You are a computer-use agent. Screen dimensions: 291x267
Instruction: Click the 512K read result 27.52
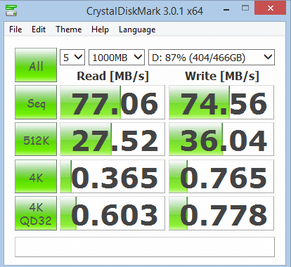tap(112, 139)
